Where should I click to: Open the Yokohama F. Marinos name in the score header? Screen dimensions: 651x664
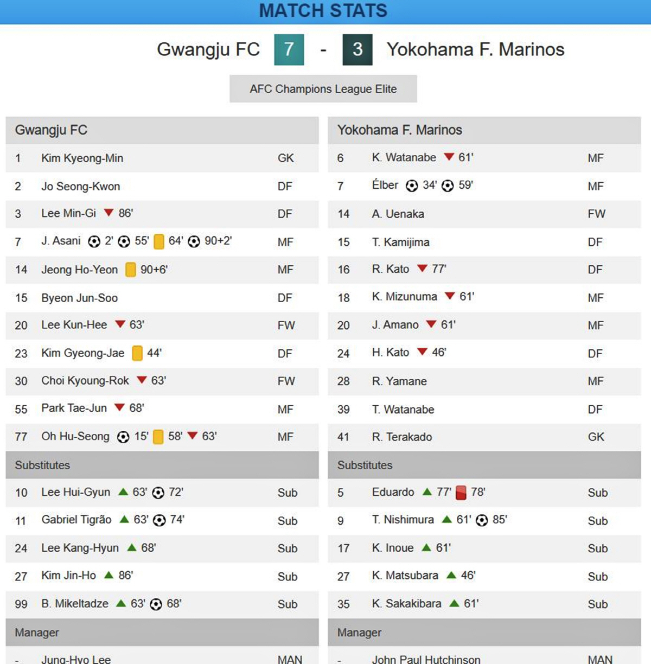pyautogui.click(x=476, y=49)
